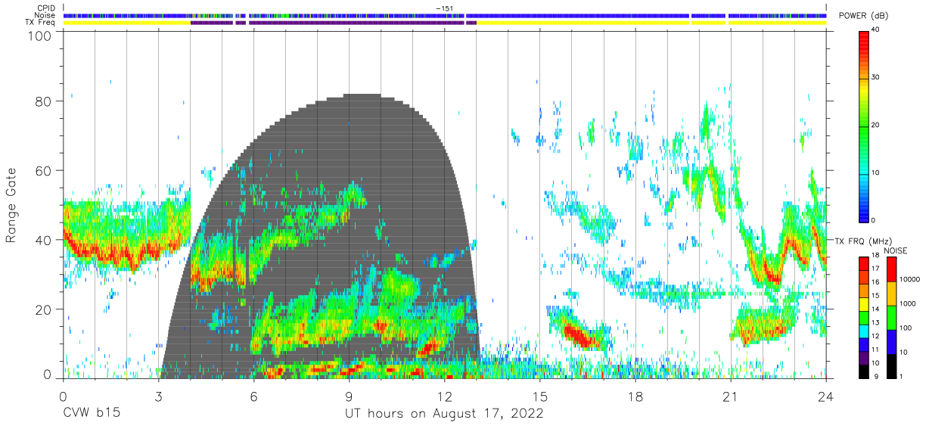
Task: Click the 80 tick on Range Gate axis
Action: coord(43,101)
